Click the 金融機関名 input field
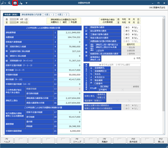Image resolution: width=168 pixels, height=148 pixels. coord(126,68)
